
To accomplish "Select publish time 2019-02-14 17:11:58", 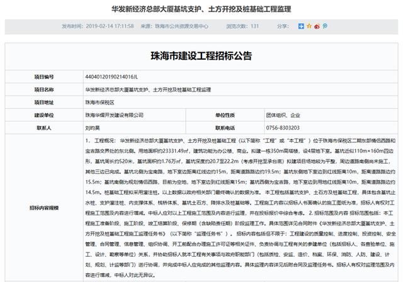I will (x=110, y=26).
